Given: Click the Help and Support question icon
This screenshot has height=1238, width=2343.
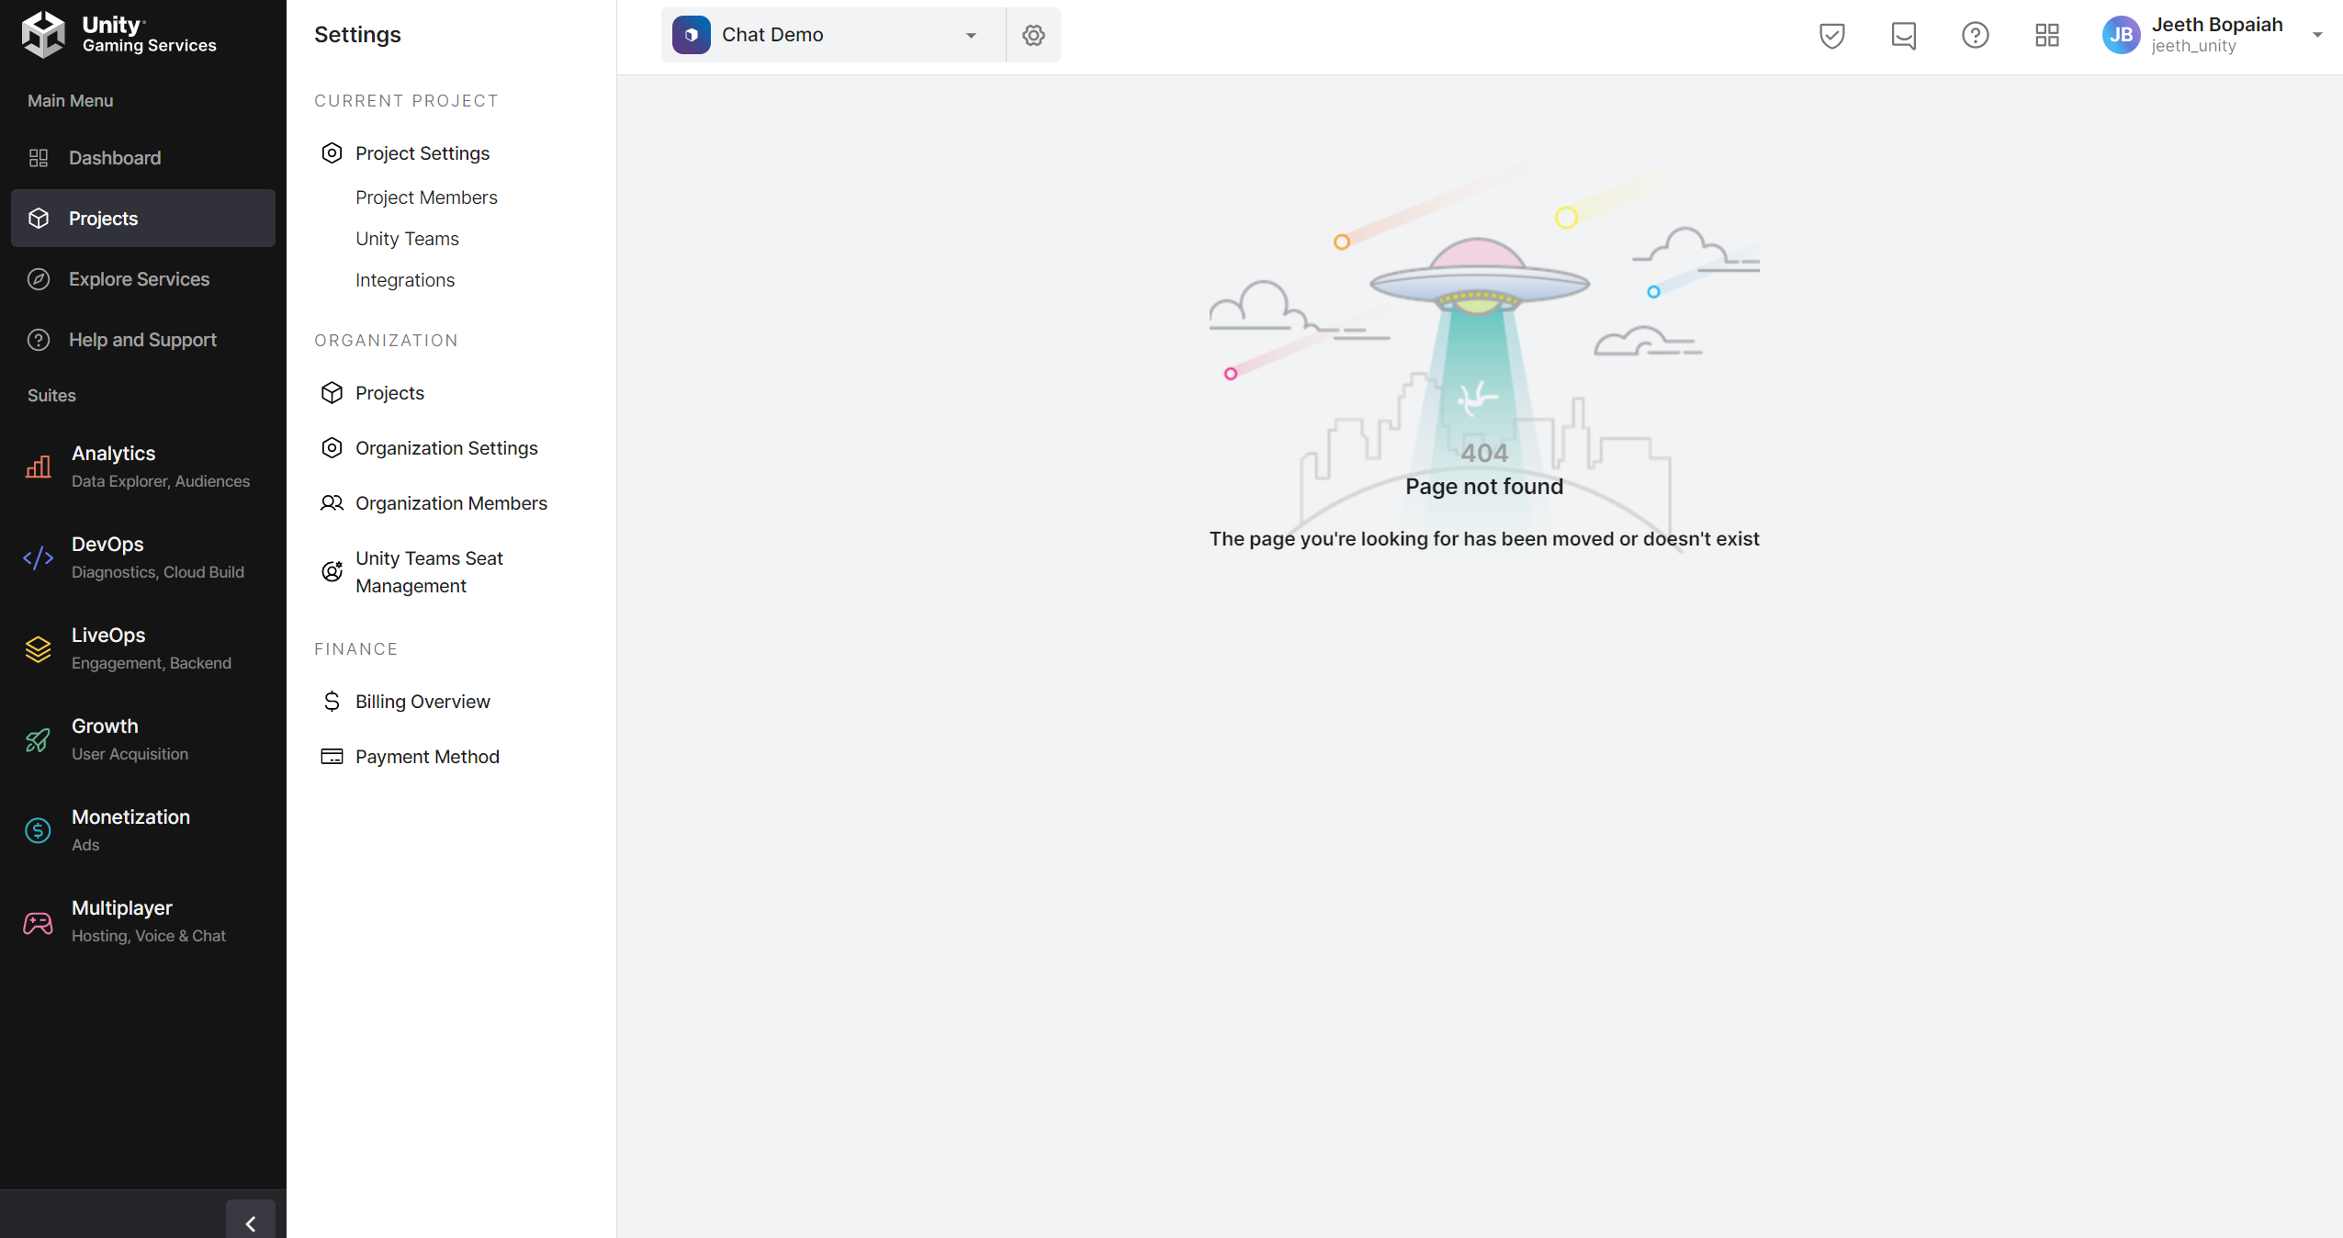Looking at the screenshot, I should click(39, 340).
